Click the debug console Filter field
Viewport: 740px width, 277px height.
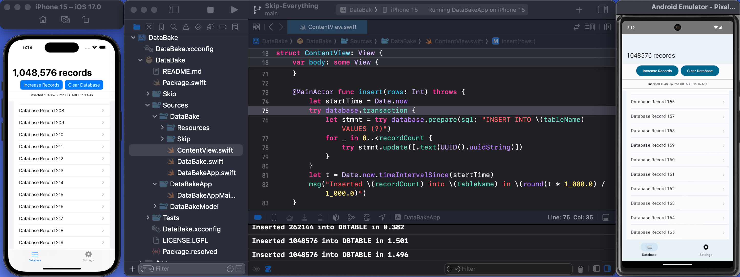click(509, 269)
